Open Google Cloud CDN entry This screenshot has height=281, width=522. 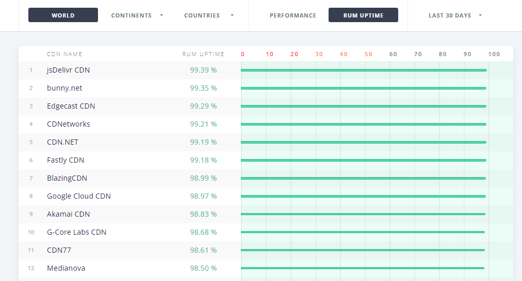(x=79, y=196)
